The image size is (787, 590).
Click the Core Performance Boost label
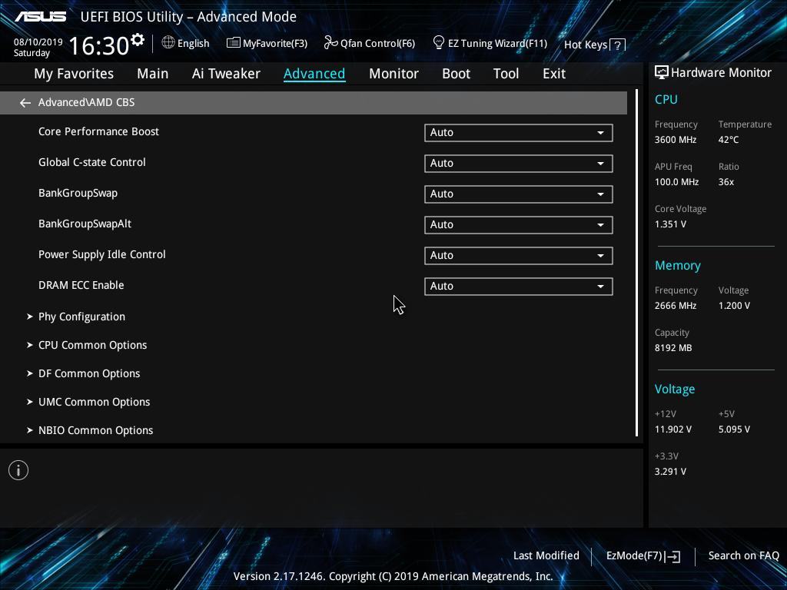coord(98,131)
